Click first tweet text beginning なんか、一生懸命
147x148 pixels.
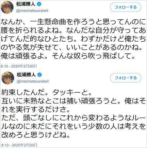(x=73, y=39)
